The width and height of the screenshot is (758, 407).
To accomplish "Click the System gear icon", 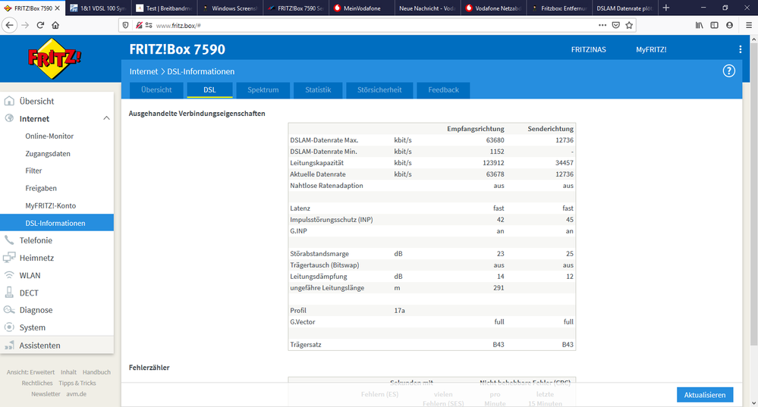I will tap(9, 327).
